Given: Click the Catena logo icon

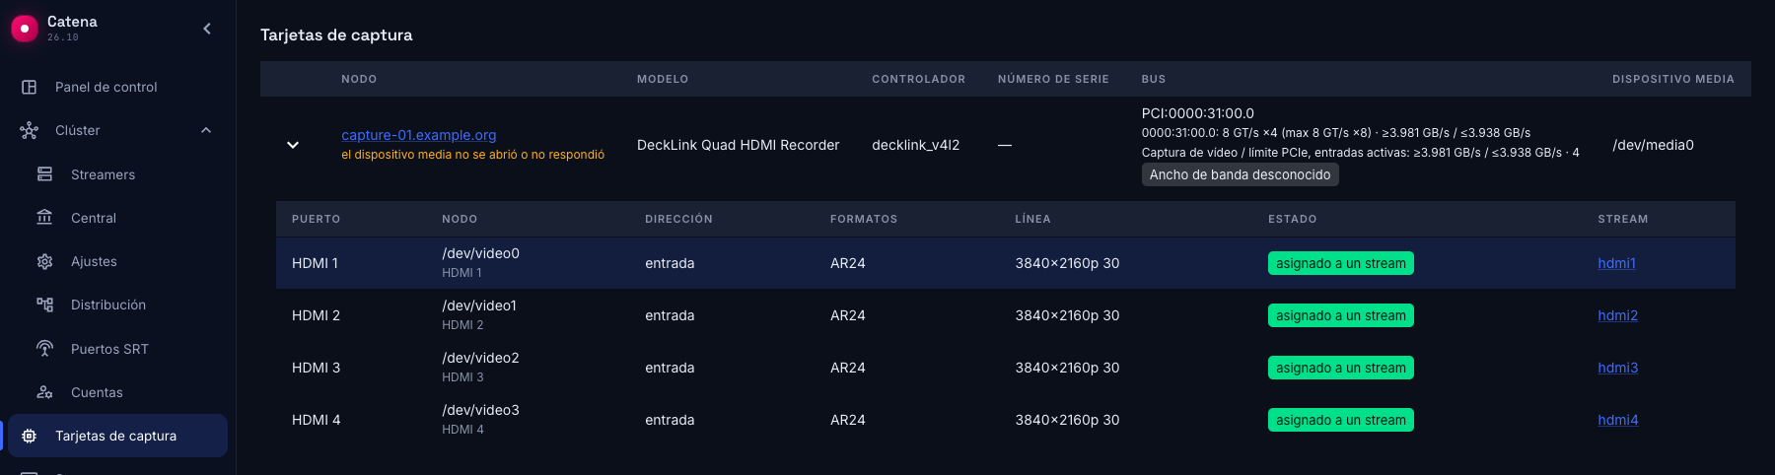Looking at the screenshot, I should pyautogui.click(x=24, y=29).
